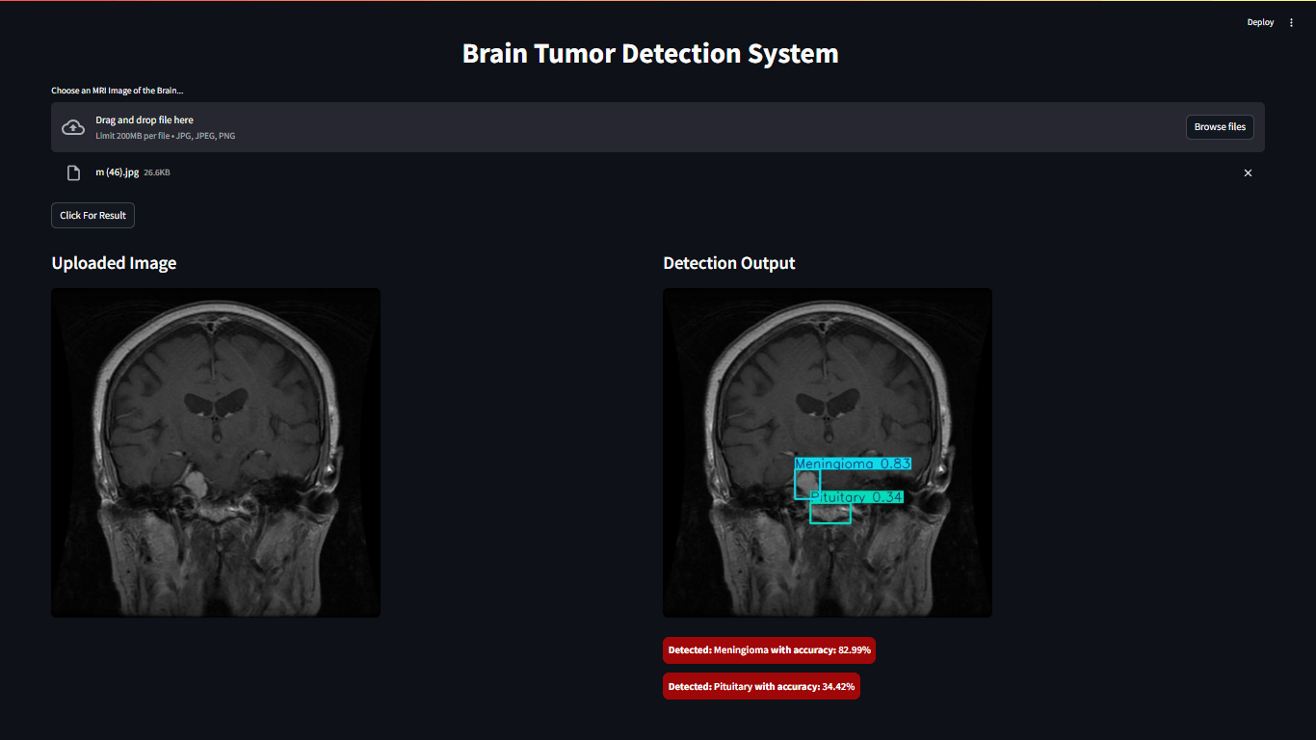Click the Meningioma accuracy 82.99% result badge

(769, 650)
